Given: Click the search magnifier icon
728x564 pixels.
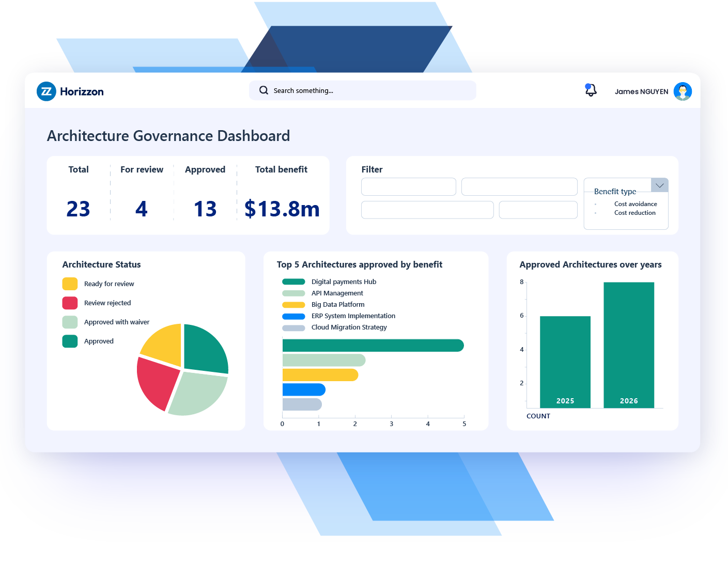Looking at the screenshot, I should click(x=264, y=90).
